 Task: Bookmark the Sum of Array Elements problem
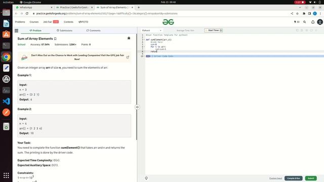coord(55,39)
